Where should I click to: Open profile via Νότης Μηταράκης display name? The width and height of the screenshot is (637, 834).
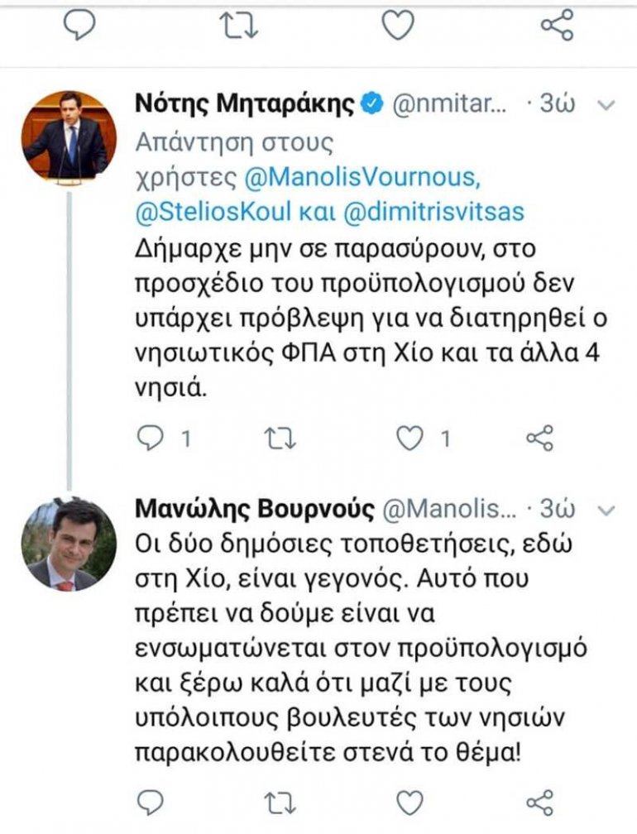click(x=244, y=103)
